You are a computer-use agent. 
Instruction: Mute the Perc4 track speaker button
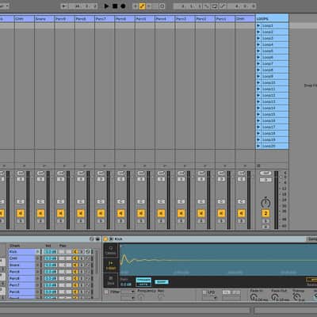pos(161,213)
